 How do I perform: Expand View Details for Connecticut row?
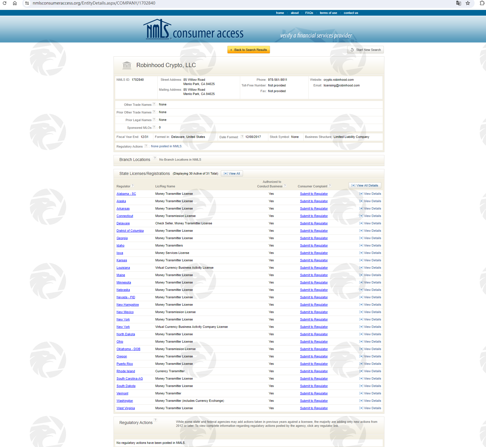[x=370, y=216]
